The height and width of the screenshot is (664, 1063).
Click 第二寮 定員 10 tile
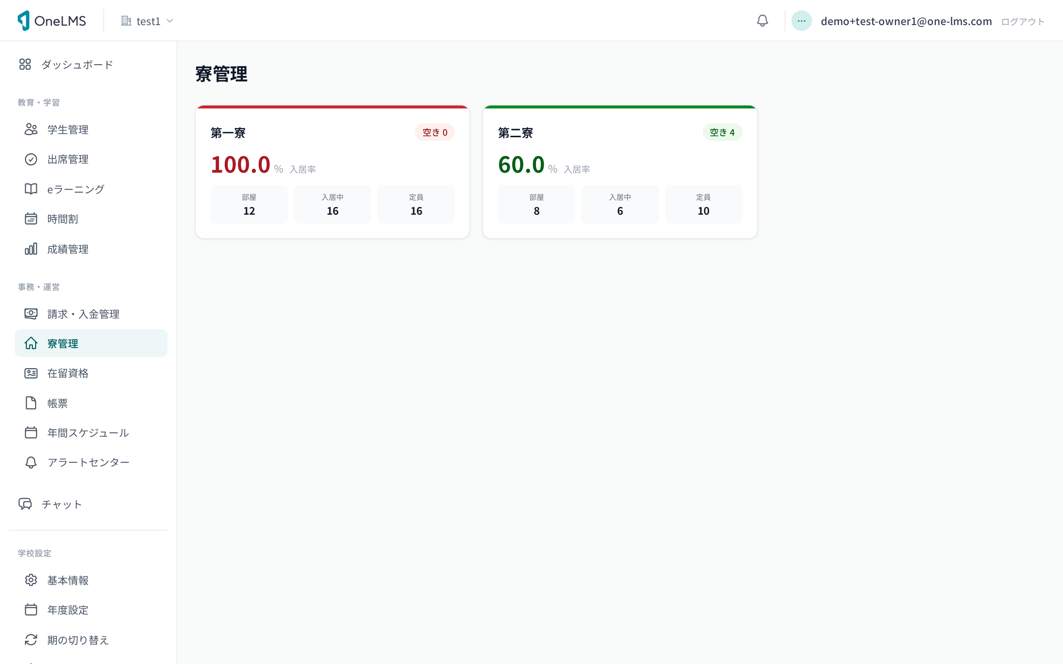703,204
